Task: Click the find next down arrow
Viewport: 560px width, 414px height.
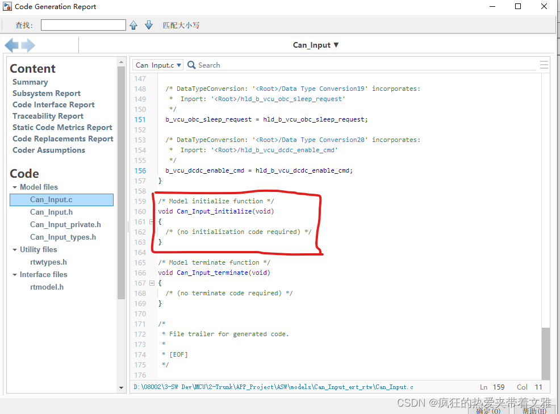Action: [x=149, y=25]
